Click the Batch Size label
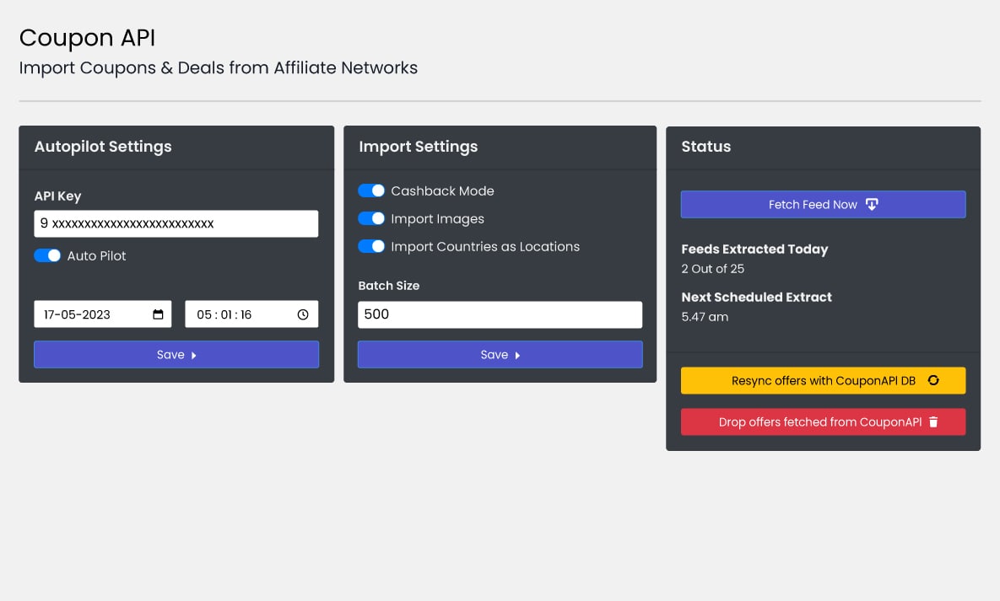 389,286
